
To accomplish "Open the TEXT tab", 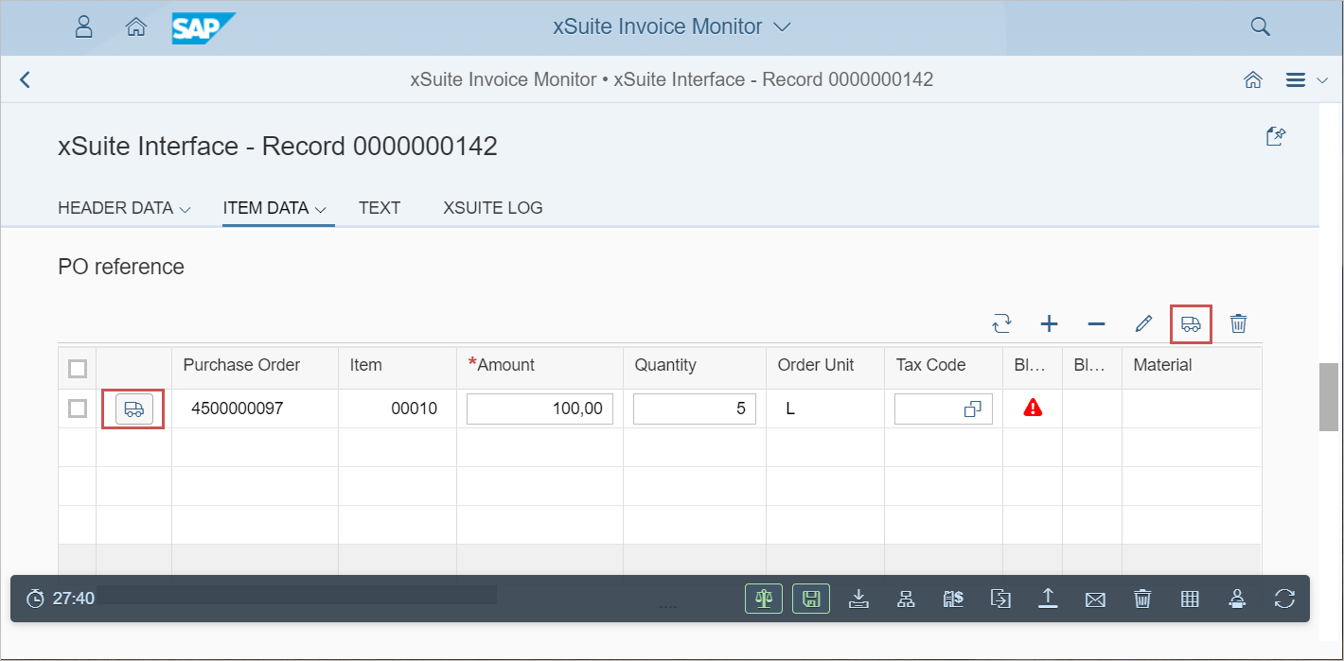I will click(x=380, y=208).
